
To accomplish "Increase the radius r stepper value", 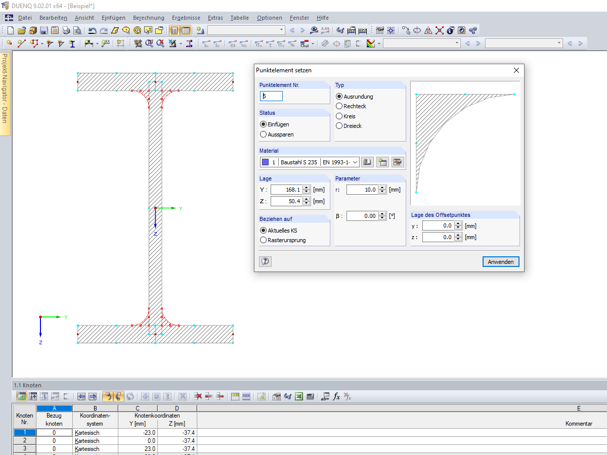I will coord(382,188).
